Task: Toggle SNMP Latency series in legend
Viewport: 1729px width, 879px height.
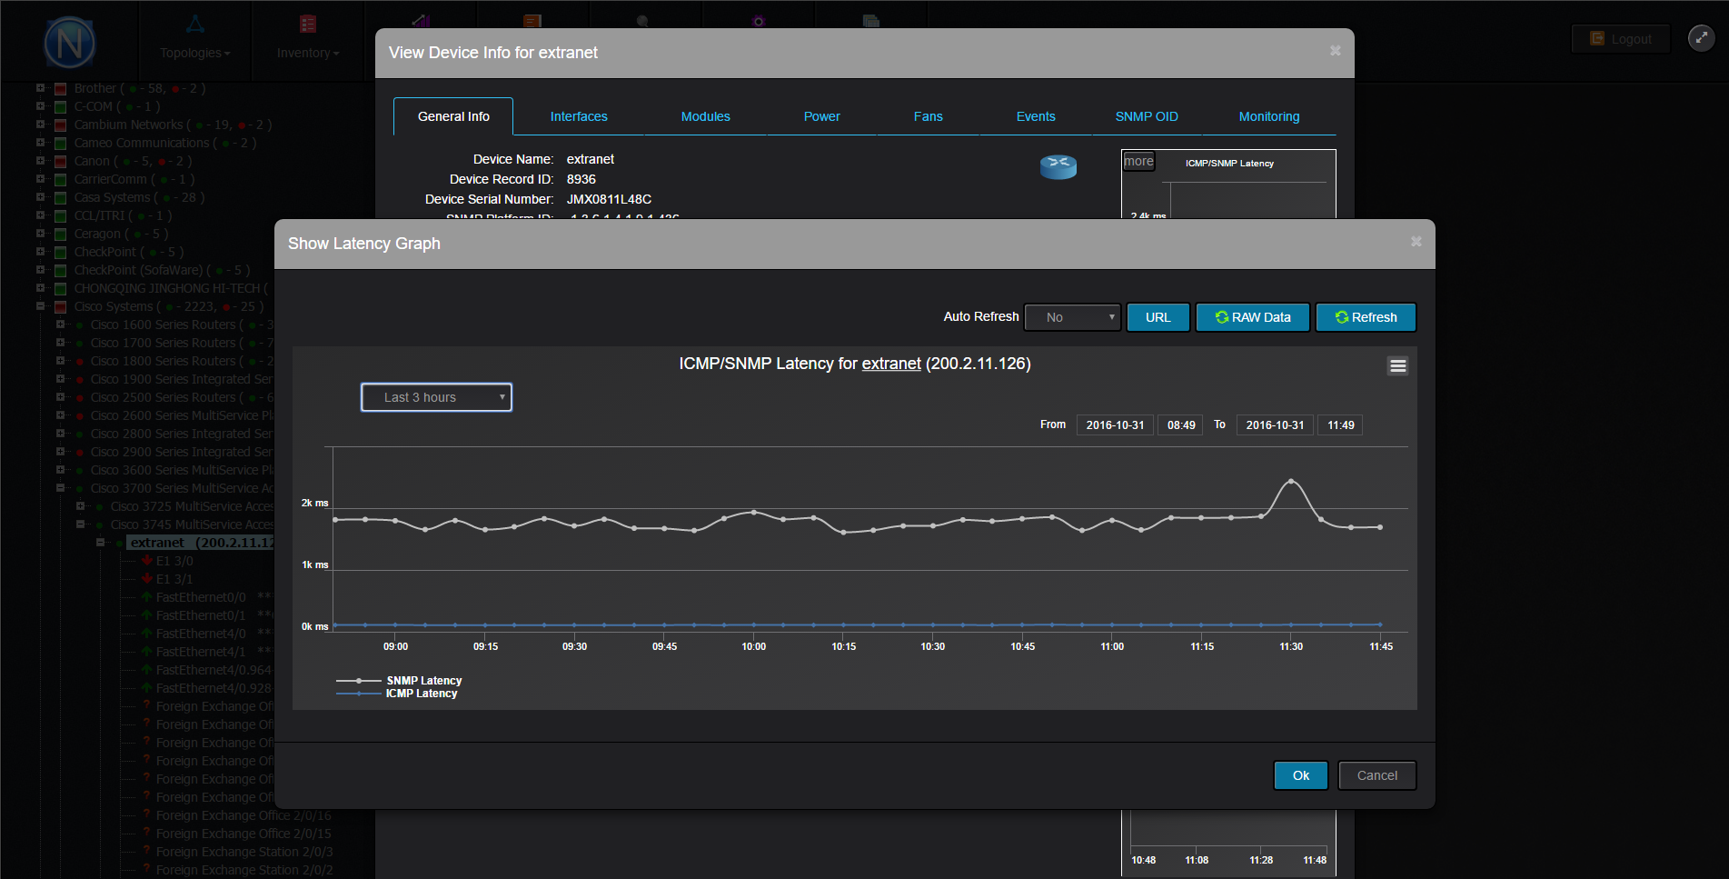Action: [423, 681]
